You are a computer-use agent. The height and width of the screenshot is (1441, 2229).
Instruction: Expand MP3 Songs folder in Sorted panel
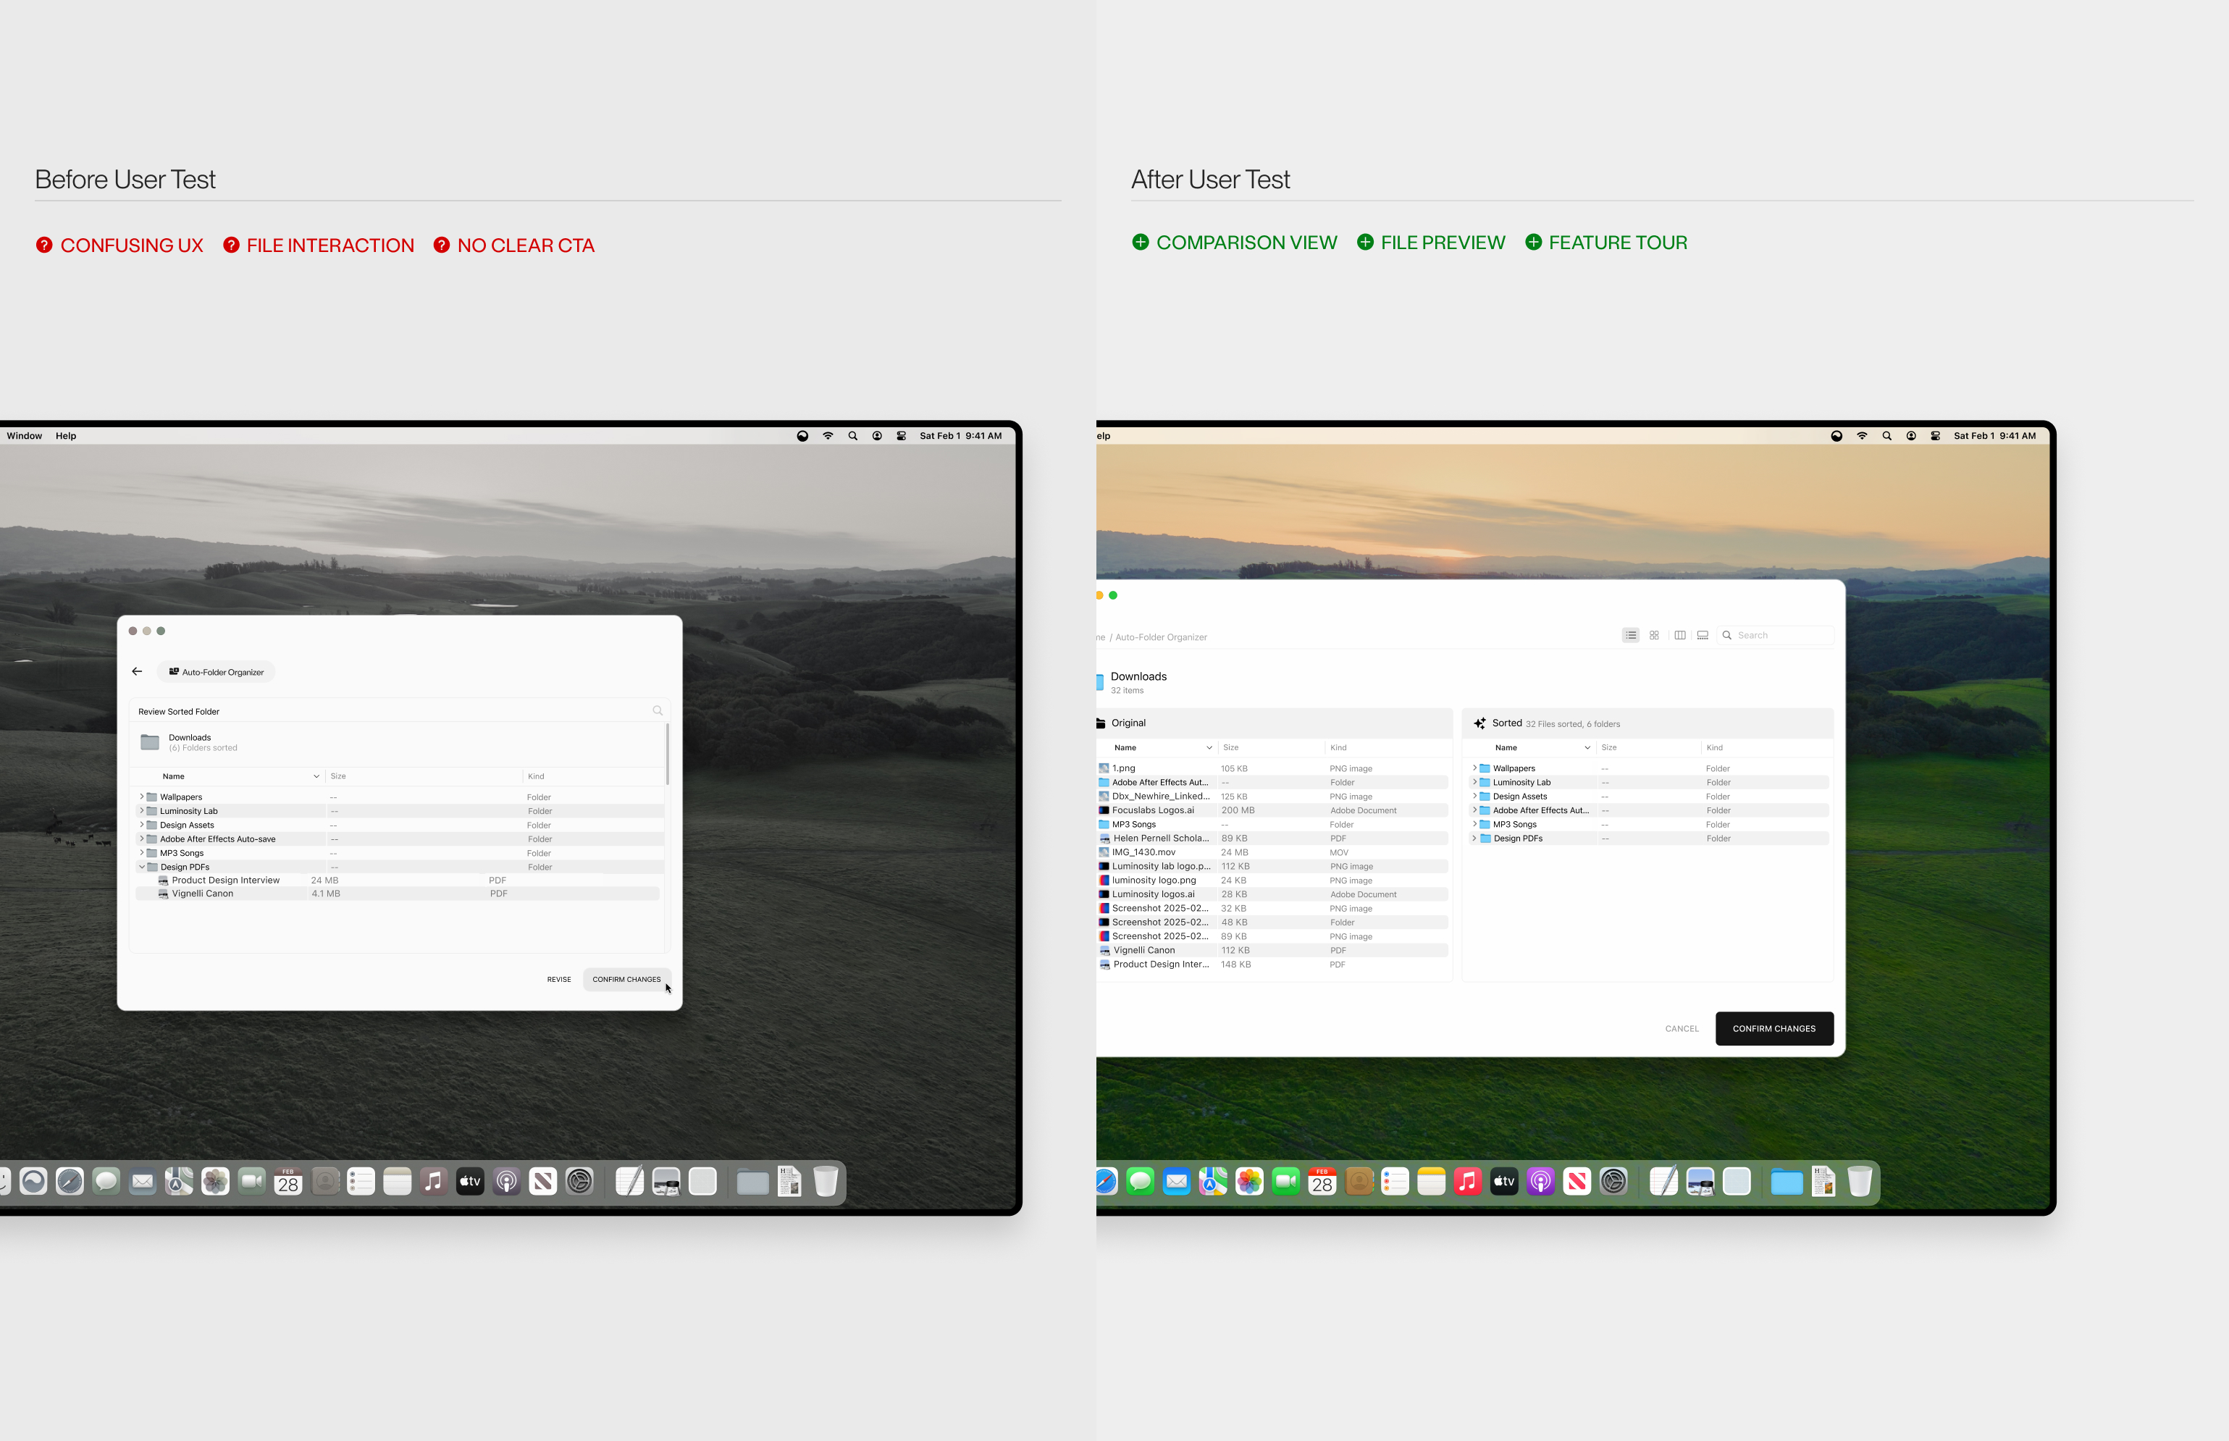tap(1474, 824)
